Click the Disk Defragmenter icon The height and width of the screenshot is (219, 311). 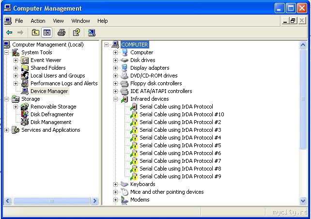coord(25,114)
